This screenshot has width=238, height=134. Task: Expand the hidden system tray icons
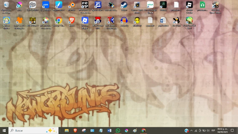pos(191,131)
